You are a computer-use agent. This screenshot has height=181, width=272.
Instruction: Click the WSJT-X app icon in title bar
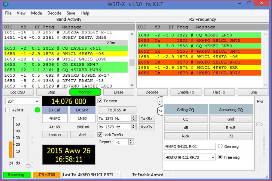coord(5,4)
